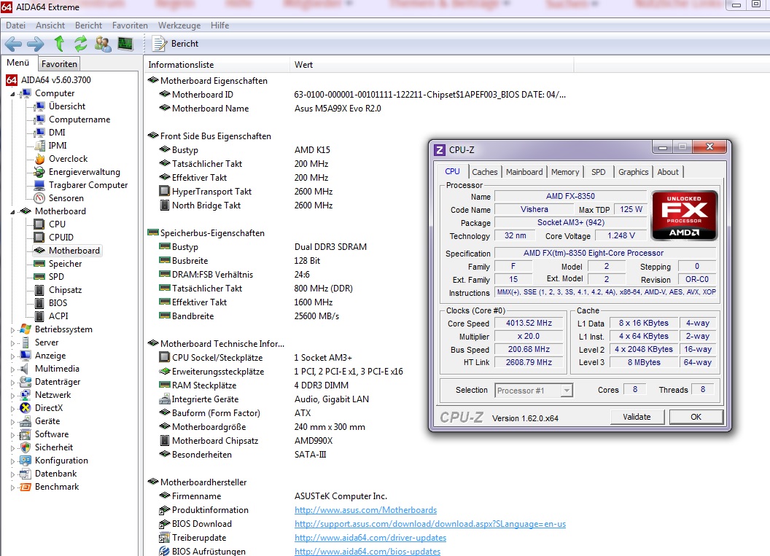Screen dimensions: 770x556
Task: Click the Back arrow toolbar icon
Action: point(13,44)
